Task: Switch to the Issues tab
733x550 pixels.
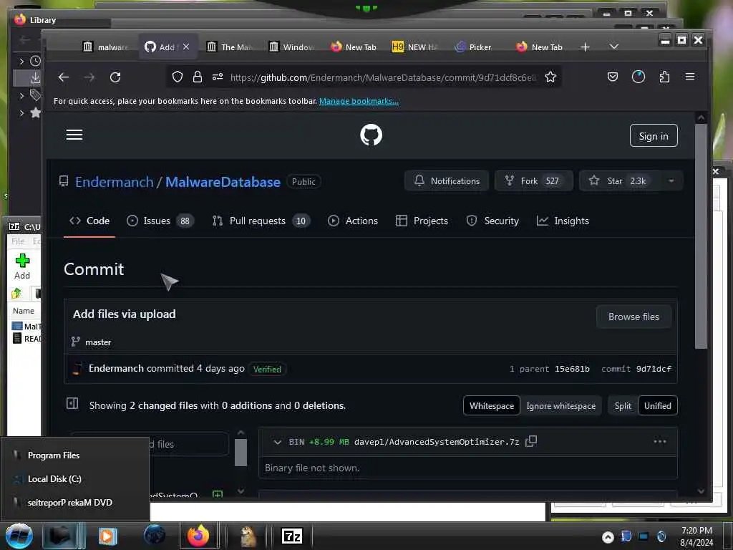Action: [x=160, y=221]
